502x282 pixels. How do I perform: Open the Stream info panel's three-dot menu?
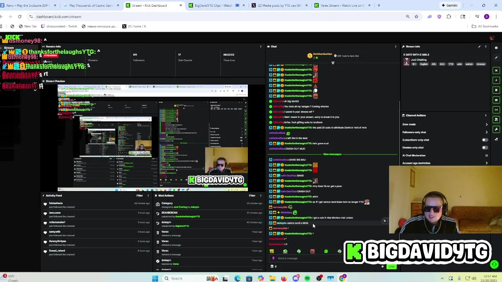click(486, 47)
